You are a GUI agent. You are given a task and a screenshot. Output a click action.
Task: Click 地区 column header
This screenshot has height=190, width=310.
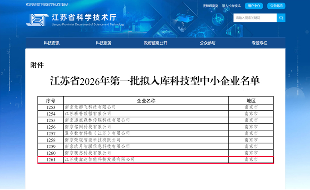[251, 101]
